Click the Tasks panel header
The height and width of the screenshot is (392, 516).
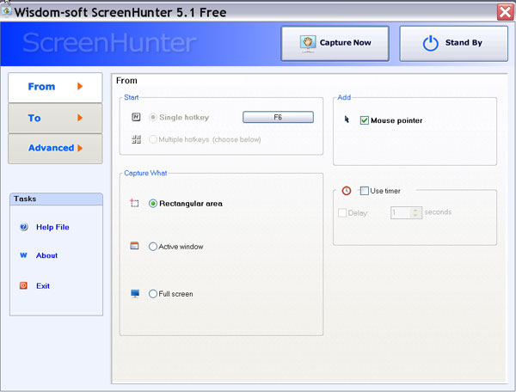pos(56,199)
